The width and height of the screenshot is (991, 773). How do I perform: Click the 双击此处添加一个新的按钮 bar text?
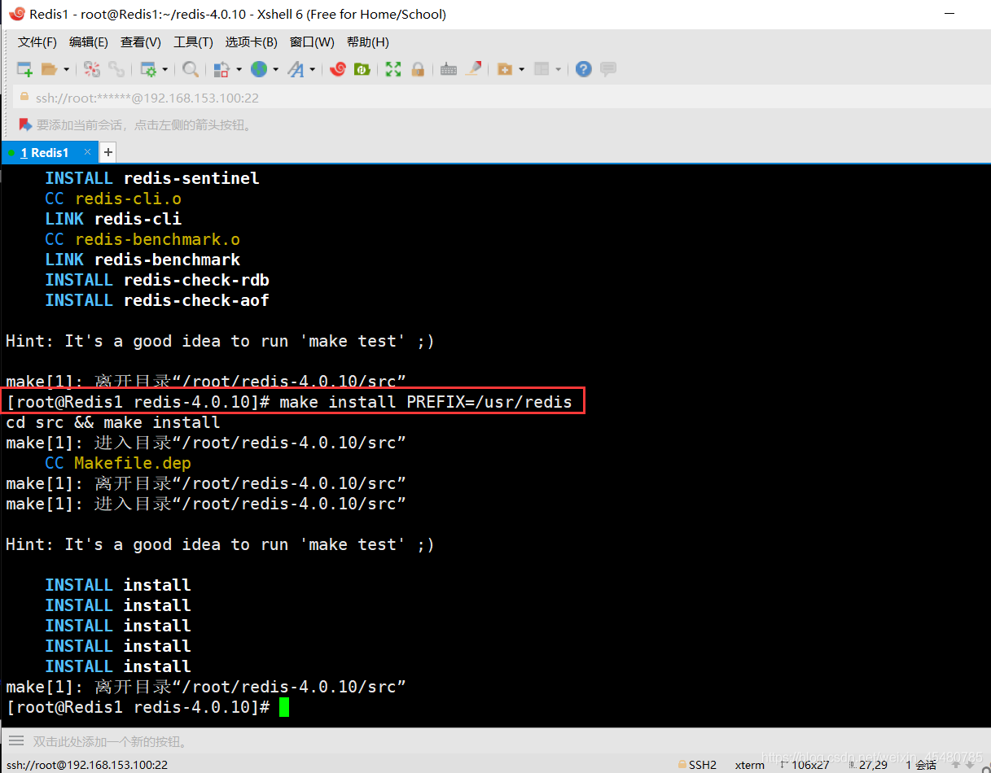click(110, 742)
